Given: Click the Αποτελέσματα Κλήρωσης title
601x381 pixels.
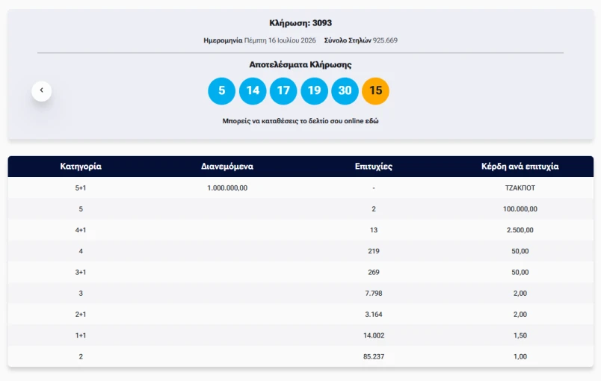Looking at the screenshot, I should coord(300,64).
